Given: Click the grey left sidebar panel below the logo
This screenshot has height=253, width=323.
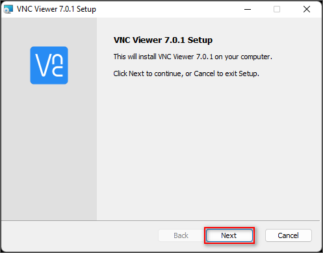Looking at the screenshot, I should [49, 152].
